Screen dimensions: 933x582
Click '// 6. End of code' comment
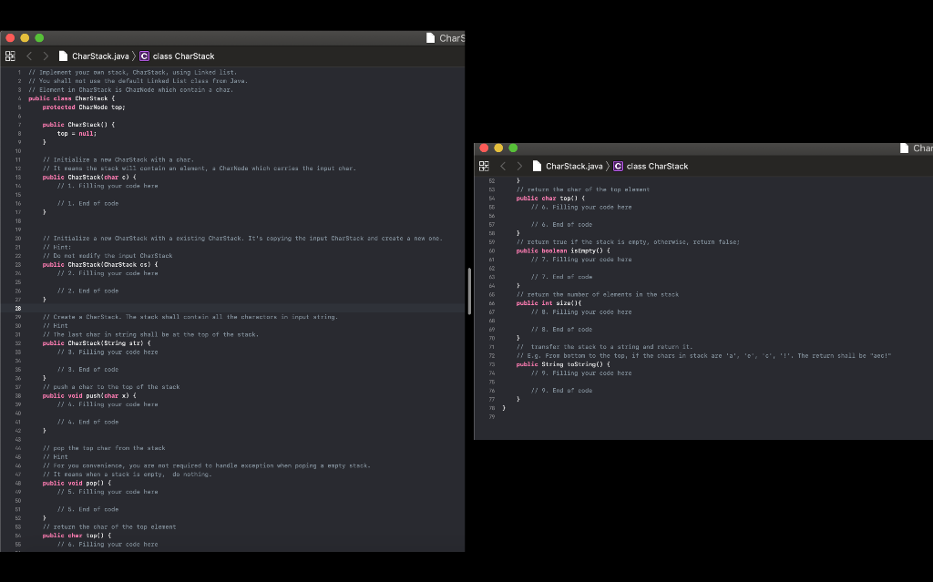tap(561, 224)
